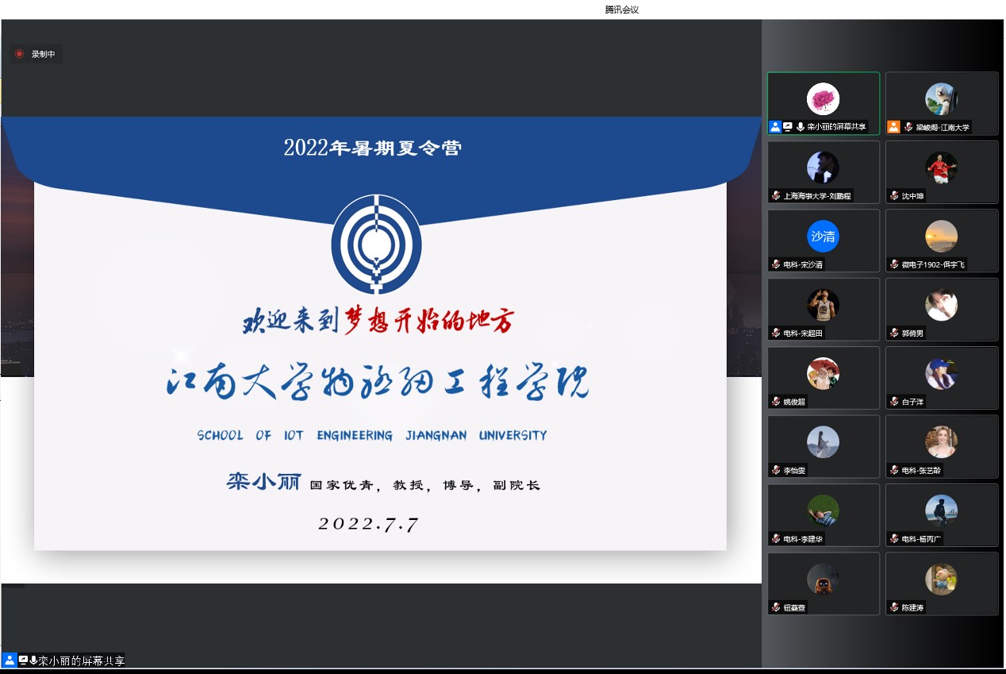The width and height of the screenshot is (1006, 674).
Task: Select the pink flower avatar of 栾小丽
Action: point(823,98)
